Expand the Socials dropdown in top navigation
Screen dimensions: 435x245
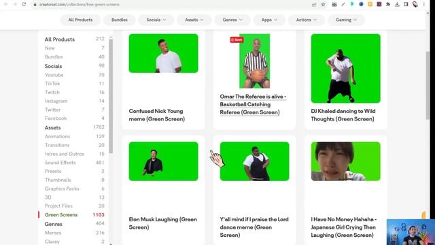156,20
